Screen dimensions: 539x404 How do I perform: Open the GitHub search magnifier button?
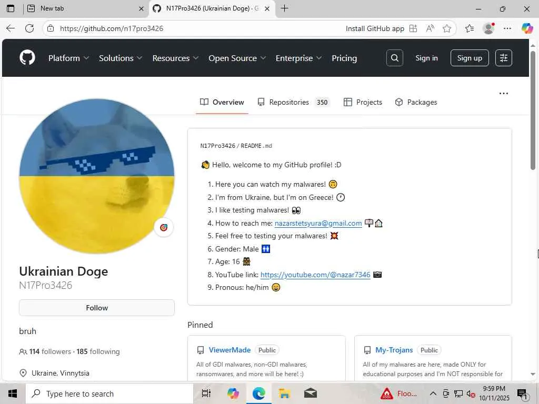point(394,58)
